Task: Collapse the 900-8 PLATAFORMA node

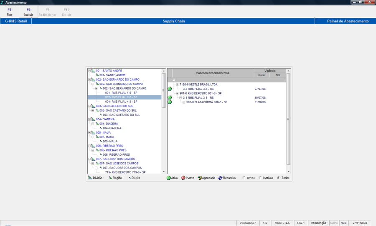Action: coord(184,102)
